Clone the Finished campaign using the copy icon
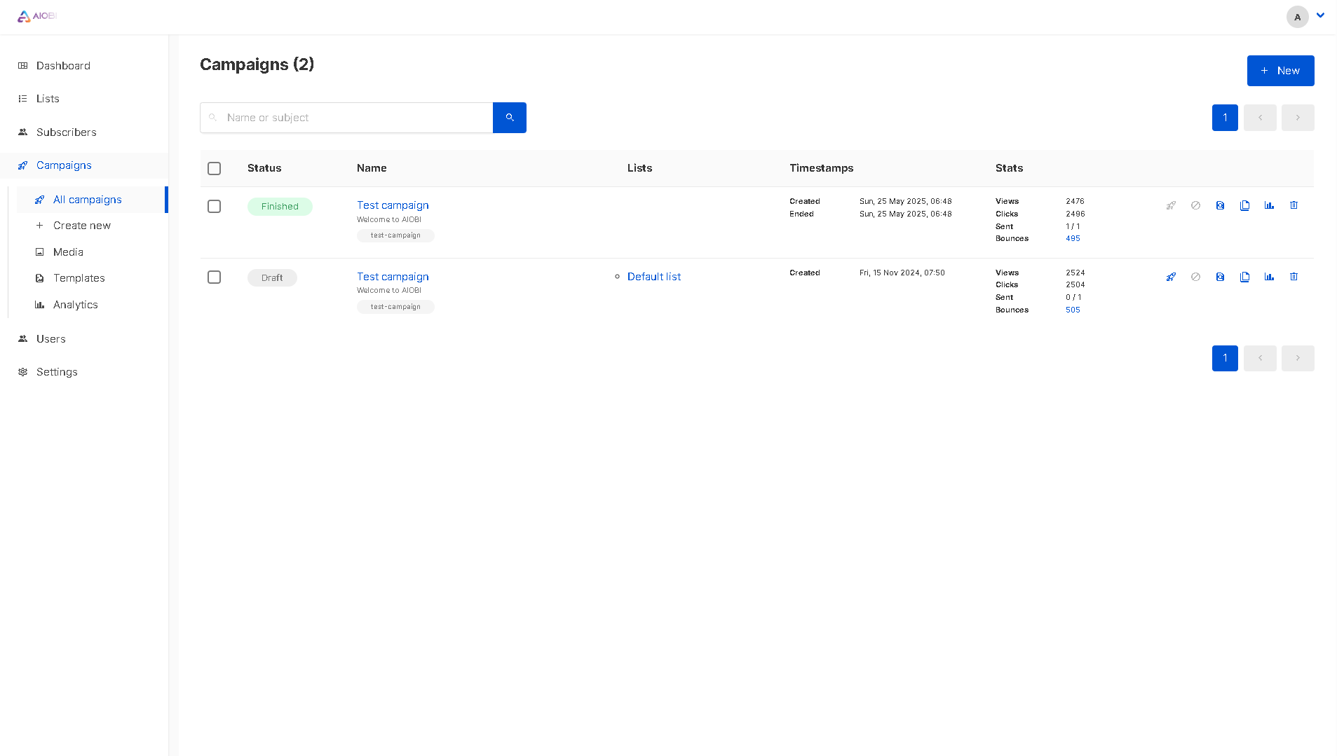This screenshot has width=1337, height=756. click(1244, 205)
